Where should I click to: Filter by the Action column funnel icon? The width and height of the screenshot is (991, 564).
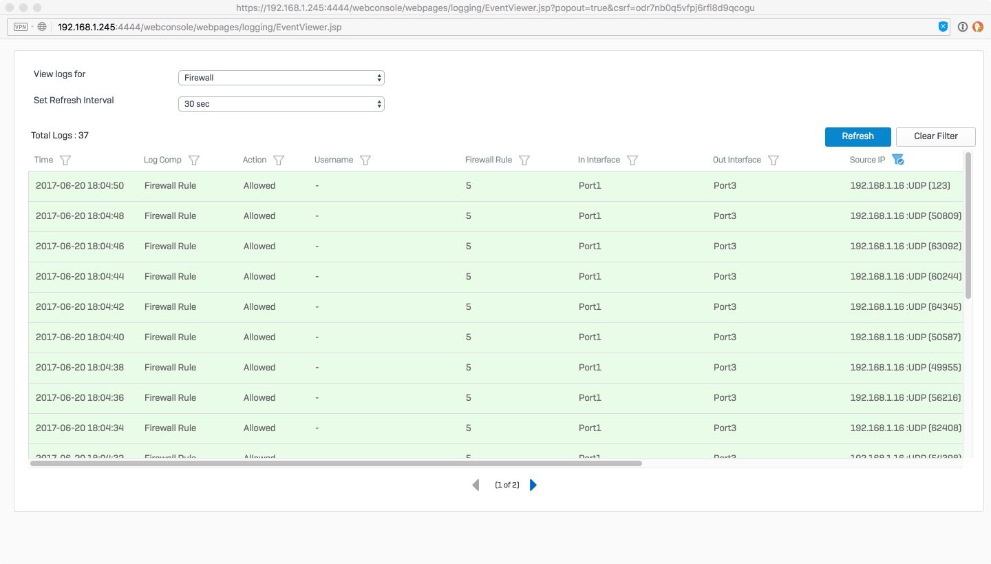[279, 160]
